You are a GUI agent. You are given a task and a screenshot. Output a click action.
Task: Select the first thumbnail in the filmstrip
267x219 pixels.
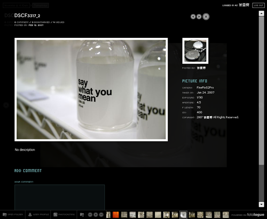point(108,215)
